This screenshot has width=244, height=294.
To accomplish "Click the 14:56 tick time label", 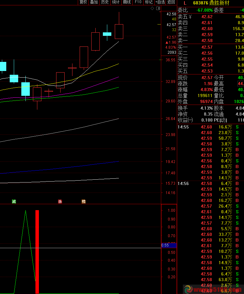I will click(x=183, y=183).
